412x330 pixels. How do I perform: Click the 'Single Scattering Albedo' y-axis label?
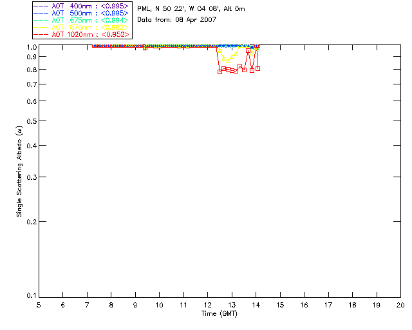tap(21, 171)
